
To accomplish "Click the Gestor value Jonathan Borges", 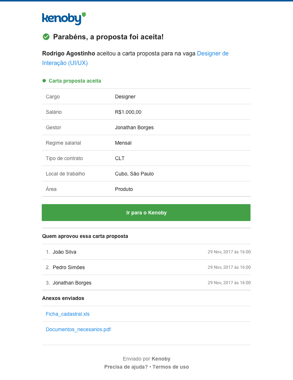I will (x=134, y=127).
